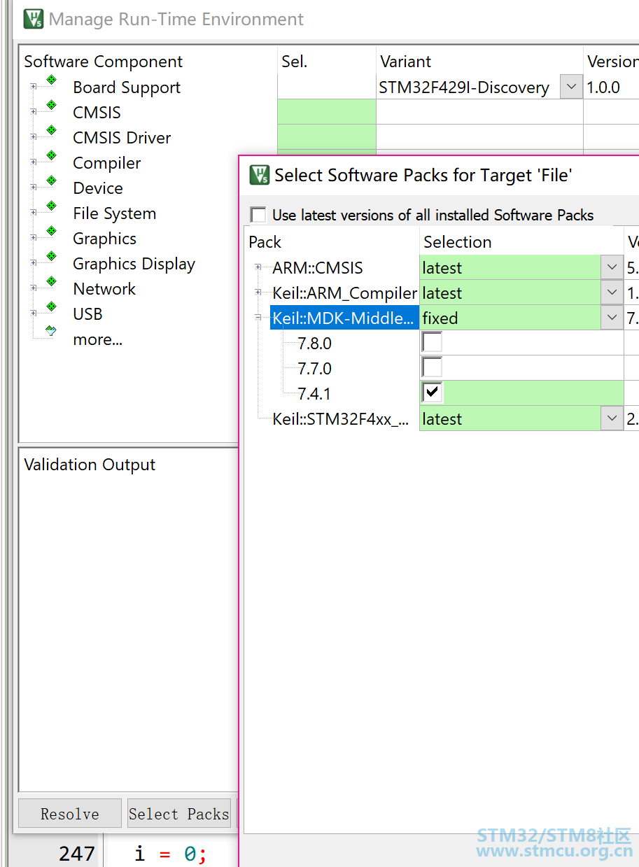Click the Network component diamond icon

(x=51, y=281)
